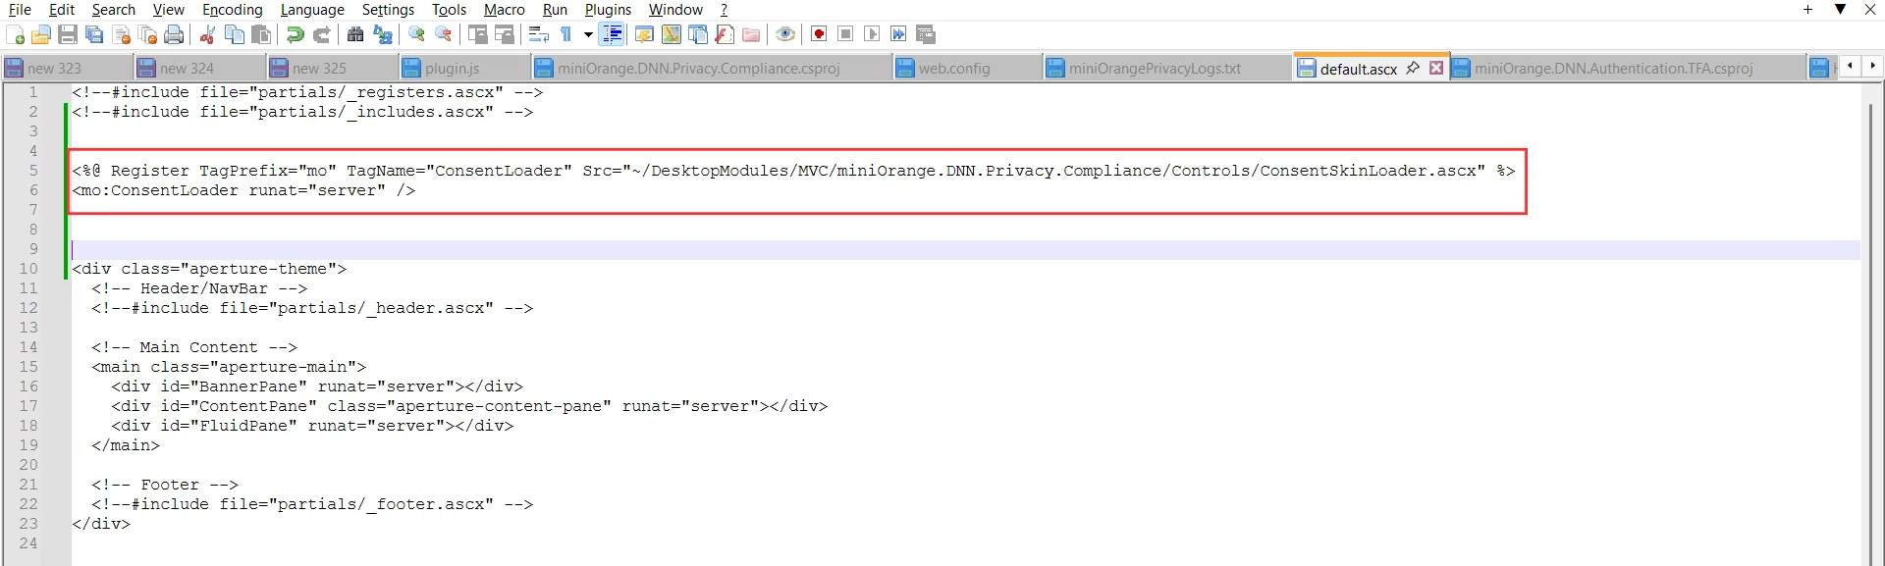Click the Stop Recording macro icon
Image resolution: width=1885 pixels, height=566 pixels.
[845, 34]
